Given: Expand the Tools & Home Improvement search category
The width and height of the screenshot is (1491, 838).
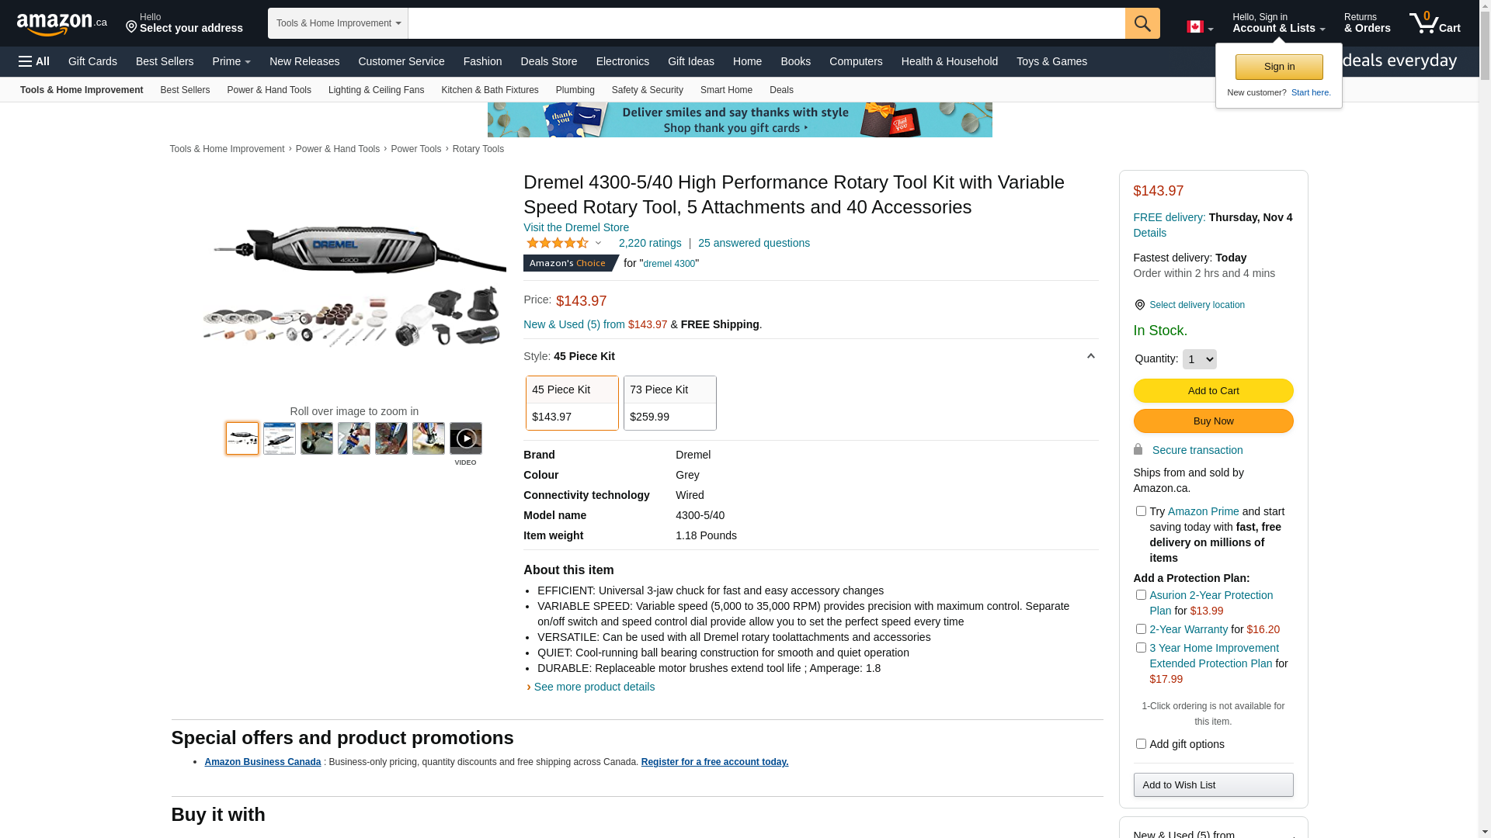Looking at the screenshot, I should [x=338, y=23].
